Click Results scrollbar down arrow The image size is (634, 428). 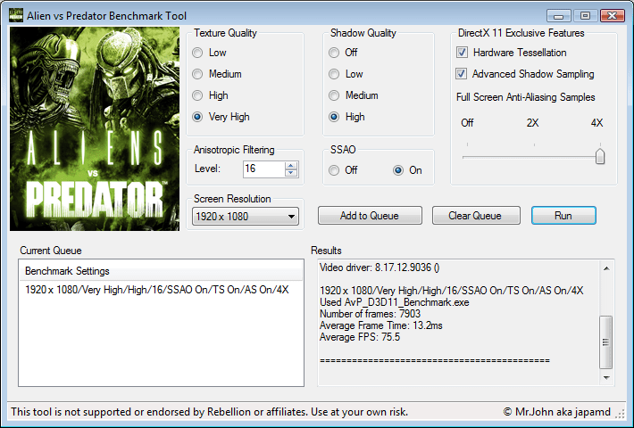coord(606,378)
